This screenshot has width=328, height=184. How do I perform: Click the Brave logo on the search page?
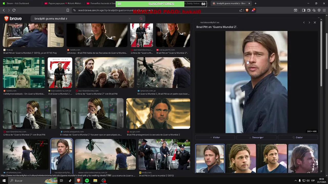[x=13, y=18]
